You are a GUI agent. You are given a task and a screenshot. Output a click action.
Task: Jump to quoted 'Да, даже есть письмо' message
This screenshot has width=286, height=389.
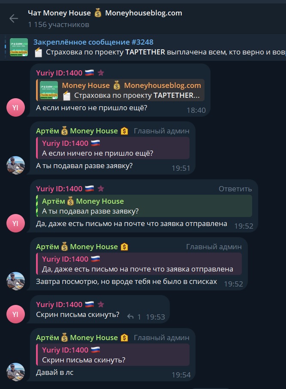(x=139, y=264)
